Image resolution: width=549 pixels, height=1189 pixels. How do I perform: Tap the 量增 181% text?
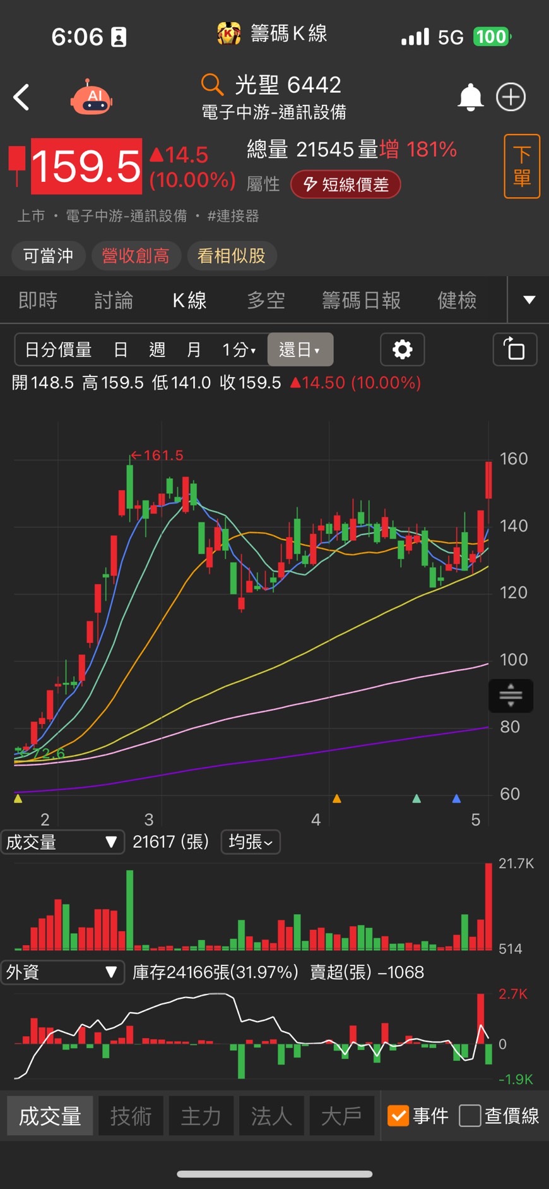408,150
